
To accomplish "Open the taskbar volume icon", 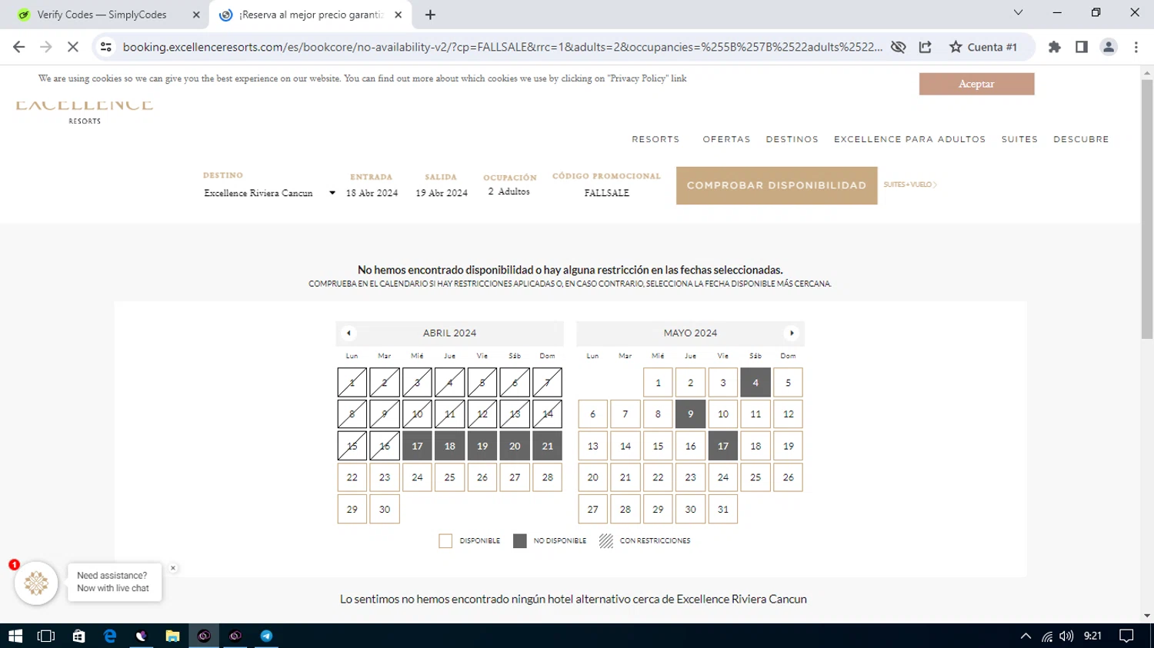I will (1066, 636).
